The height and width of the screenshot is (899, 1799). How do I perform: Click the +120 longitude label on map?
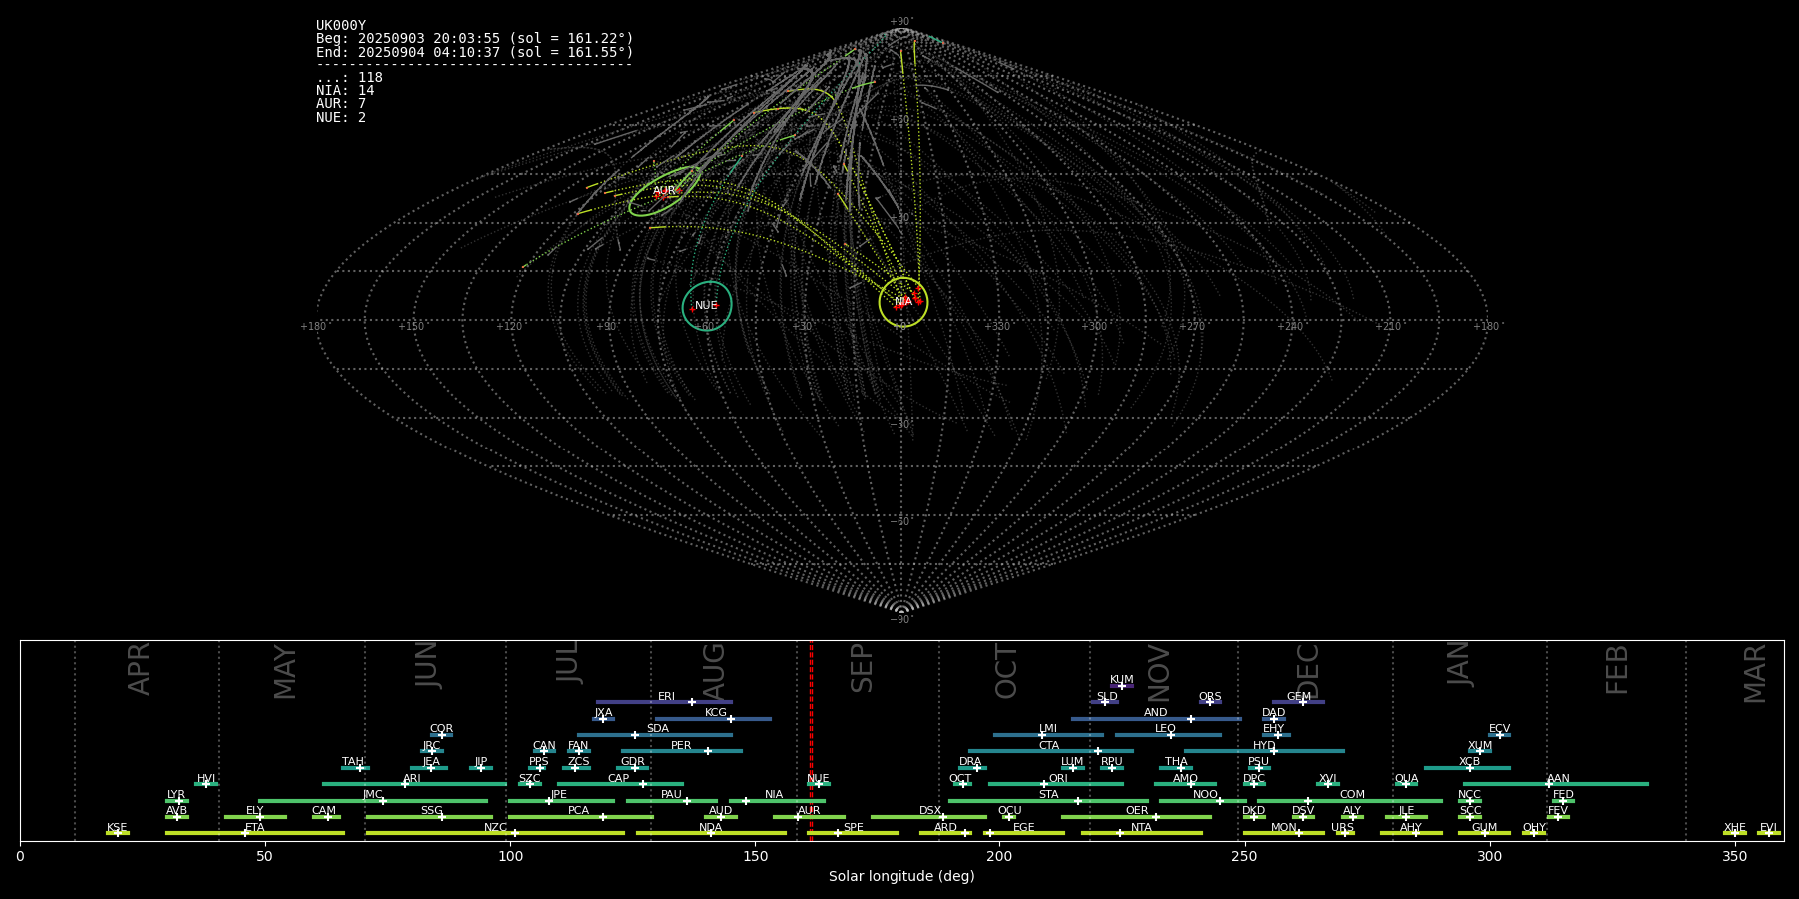[509, 327]
